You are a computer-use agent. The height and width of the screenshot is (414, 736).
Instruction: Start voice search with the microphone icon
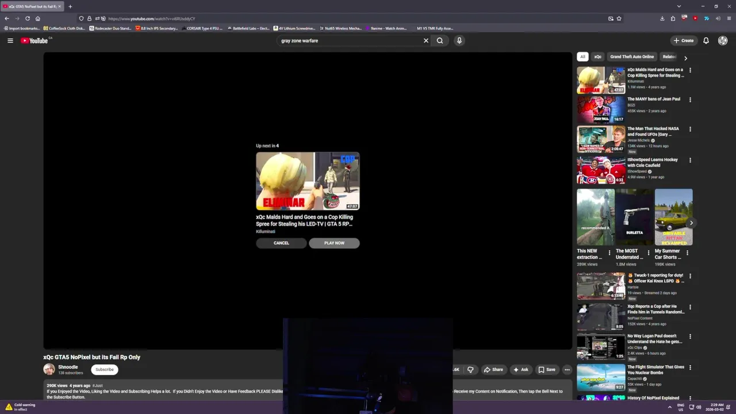point(459,40)
